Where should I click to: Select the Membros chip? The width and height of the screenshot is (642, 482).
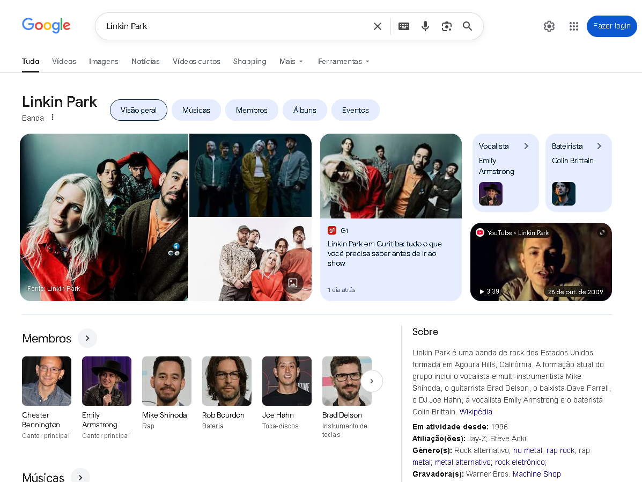pyautogui.click(x=252, y=110)
